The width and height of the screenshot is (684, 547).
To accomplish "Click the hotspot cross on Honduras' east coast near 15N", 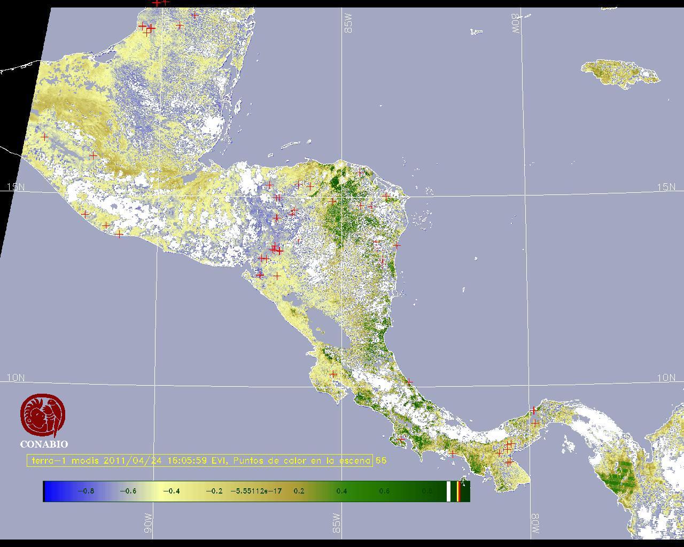I will (386, 197).
